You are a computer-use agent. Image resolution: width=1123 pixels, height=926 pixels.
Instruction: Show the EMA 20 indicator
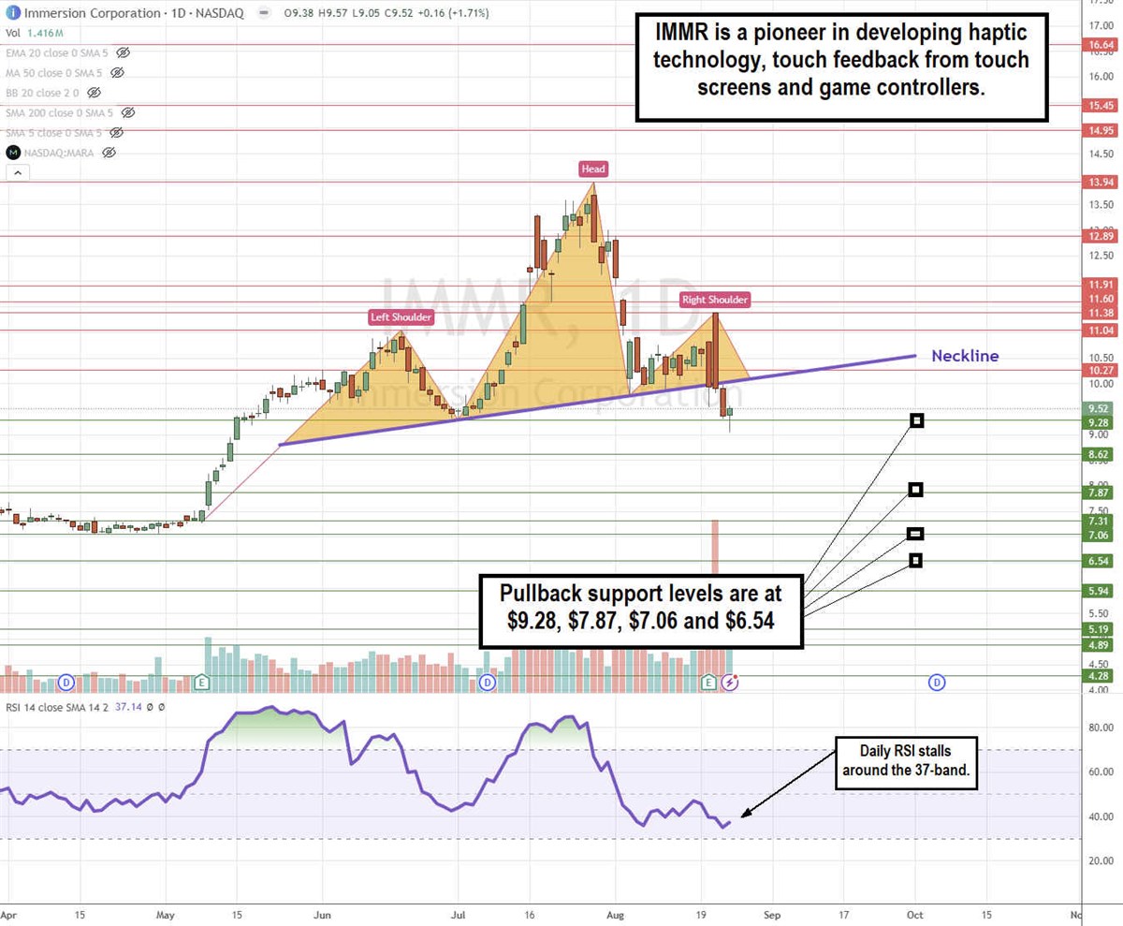pos(124,53)
